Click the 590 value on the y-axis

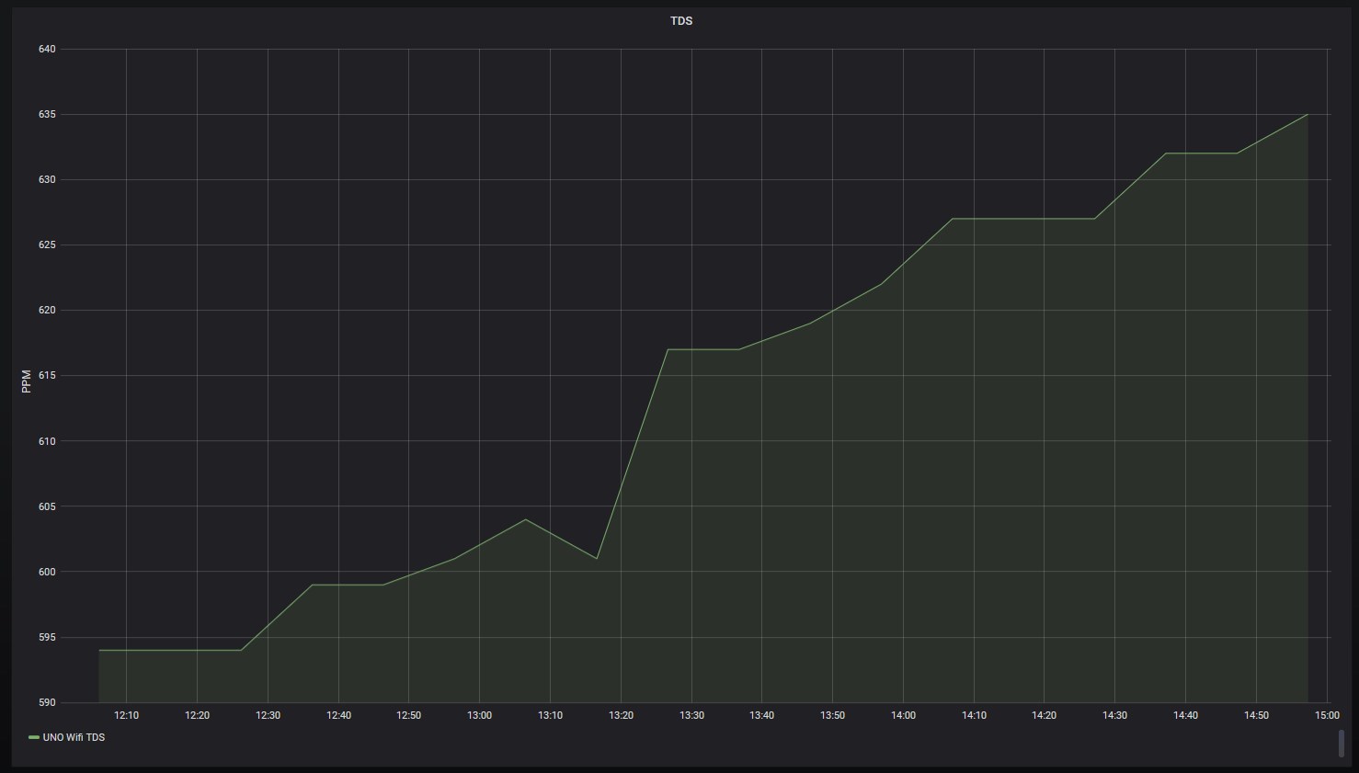click(x=47, y=702)
